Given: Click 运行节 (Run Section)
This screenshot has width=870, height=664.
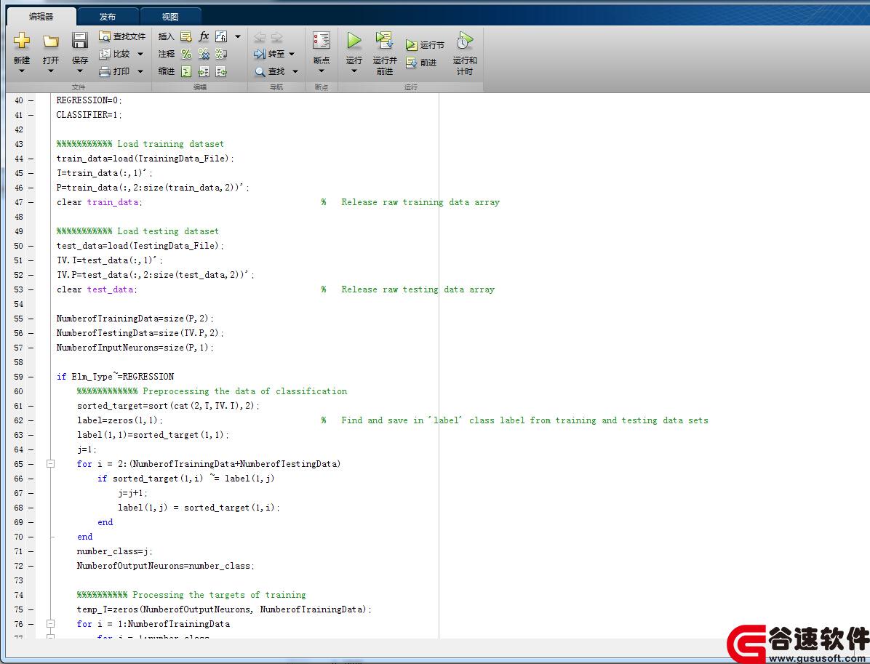Looking at the screenshot, I should pos(425,45).
